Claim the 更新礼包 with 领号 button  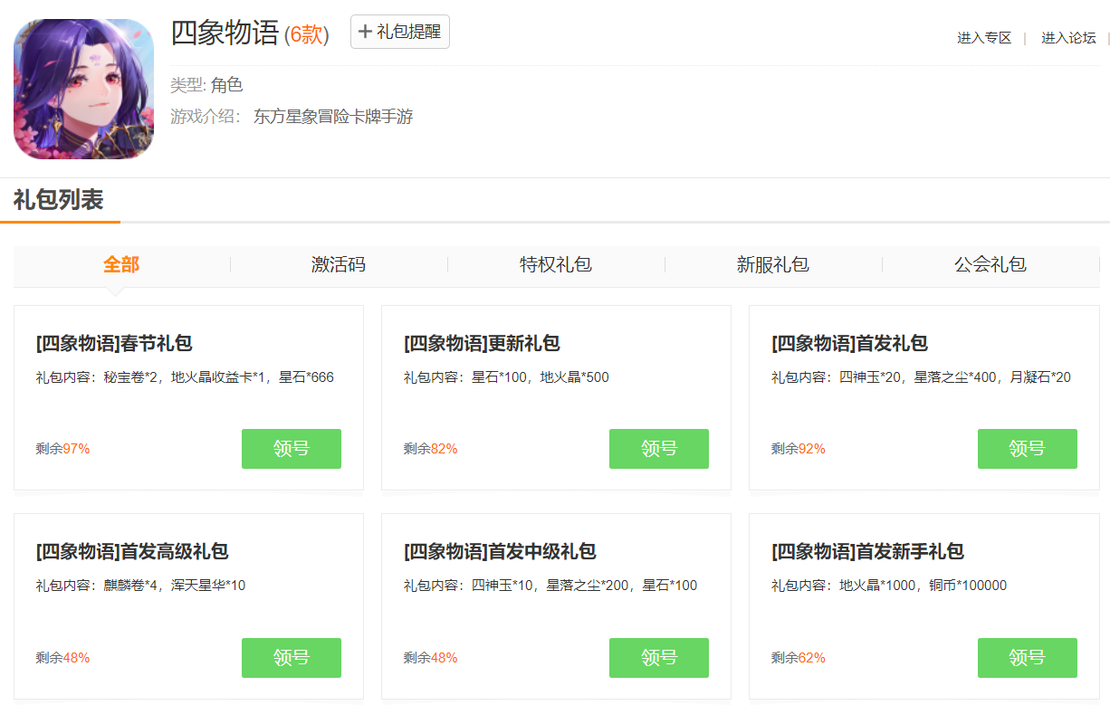[658, 449]
